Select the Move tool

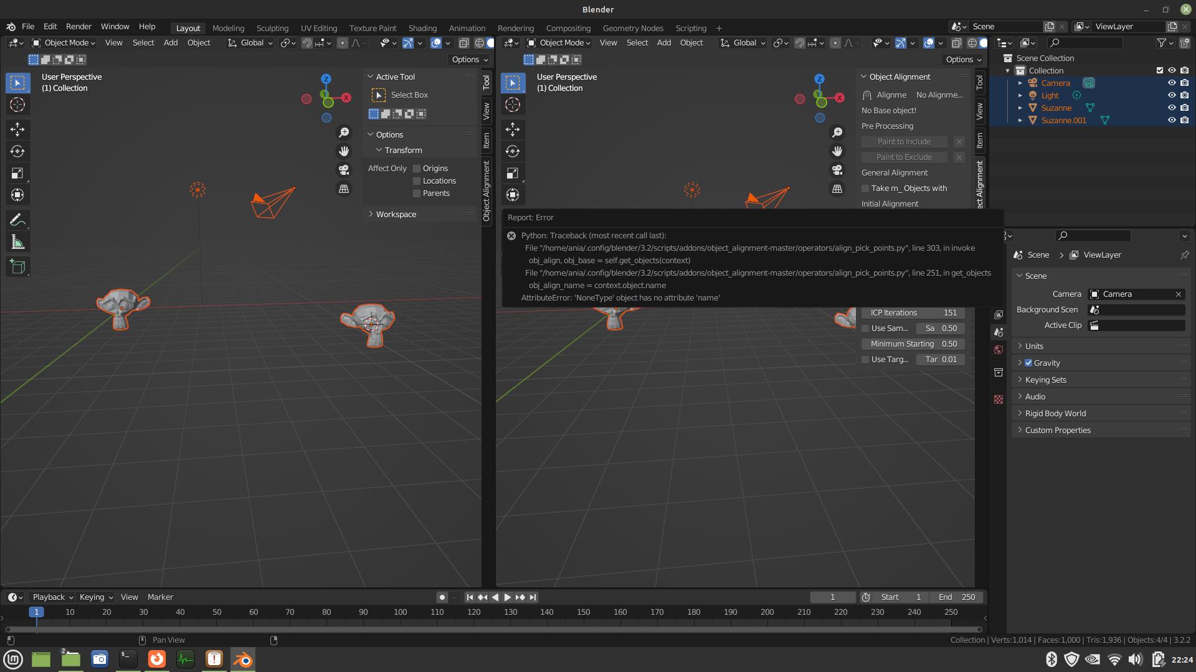coord(17,129)
